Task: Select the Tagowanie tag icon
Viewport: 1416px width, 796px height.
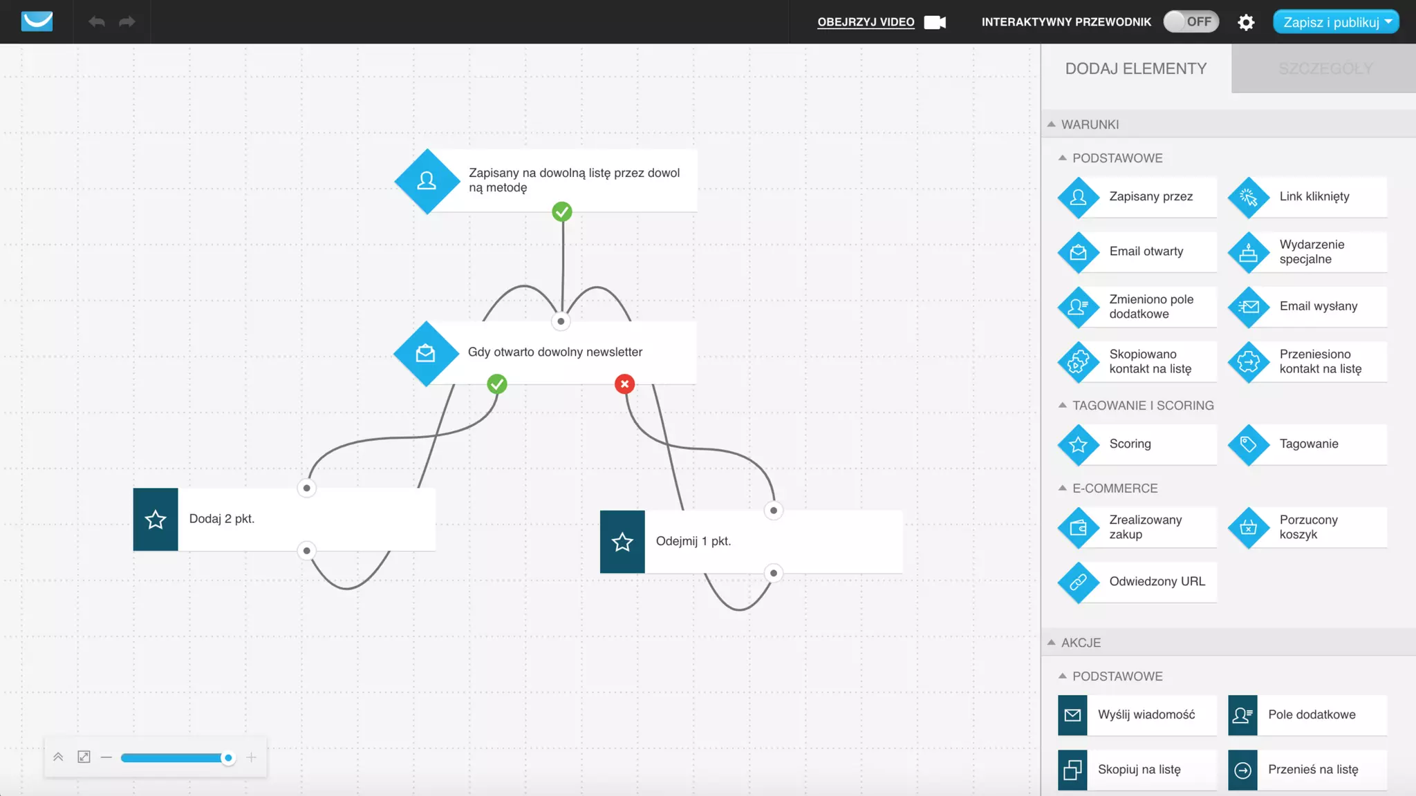Action: coord(1248,444)
